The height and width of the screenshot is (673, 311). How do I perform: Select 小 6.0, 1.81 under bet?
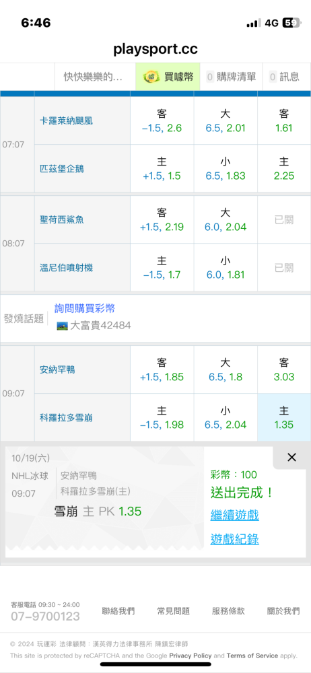pyautogui.click(x=226, y=267)
